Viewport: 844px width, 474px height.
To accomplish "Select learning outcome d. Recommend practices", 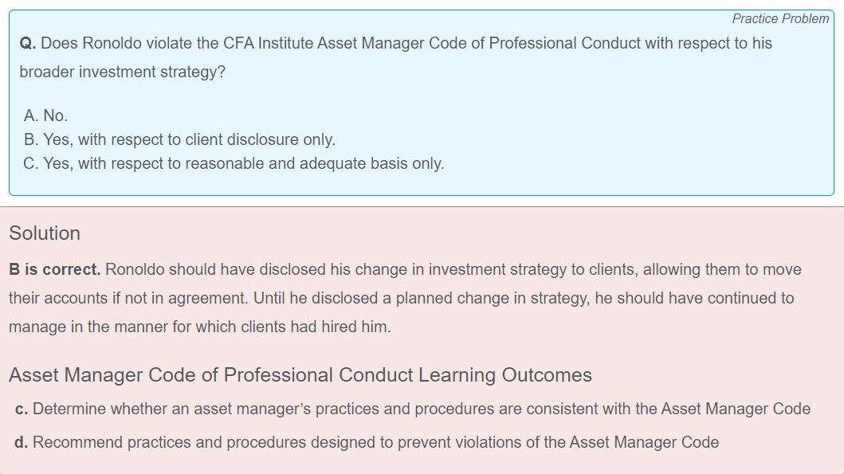I will pyautogui.click(x=367, y=442).
